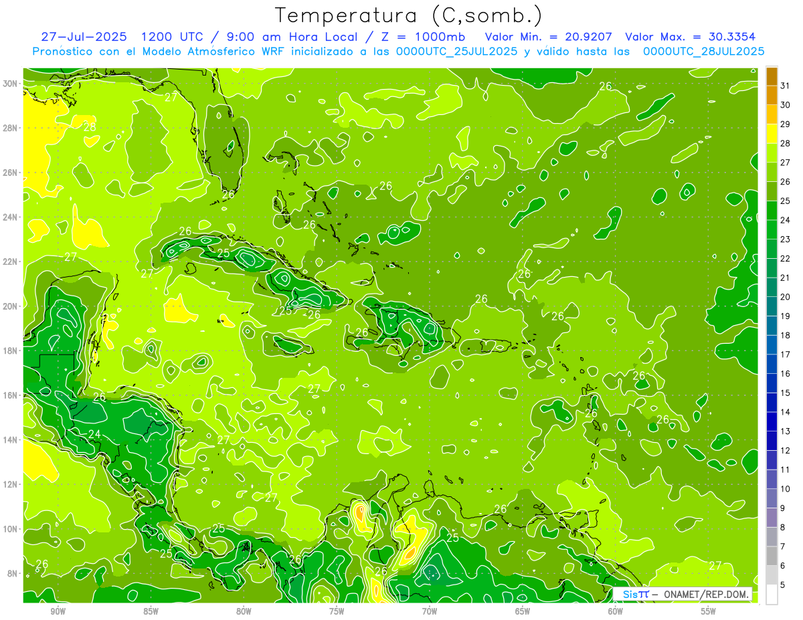Click legend value '31' on the color scale
Screen dimensions: 803x620
coord(786,86)
